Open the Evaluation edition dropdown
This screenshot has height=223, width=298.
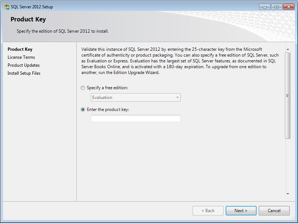[135, 98]
